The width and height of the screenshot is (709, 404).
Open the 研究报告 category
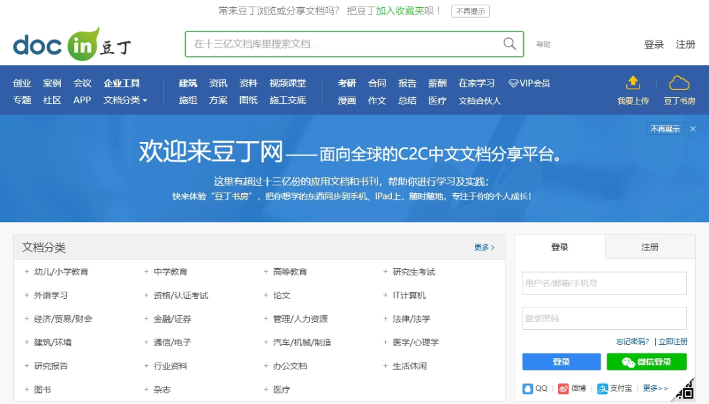coord(51,366)
